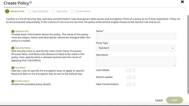Go to the Confirmation step

[x=80, y=11]
